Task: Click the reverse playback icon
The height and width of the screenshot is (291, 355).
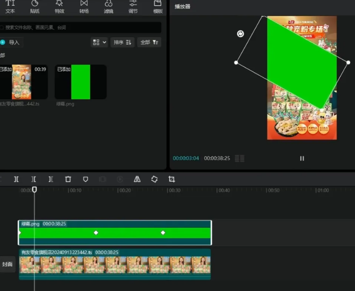Action: (120, 179)
